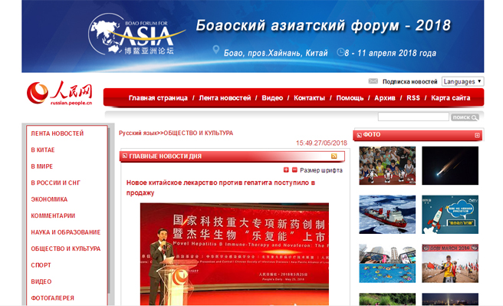Go to Лента новостей in top navigation
This screenshot has width=503, height=306.
coord(225,98)
